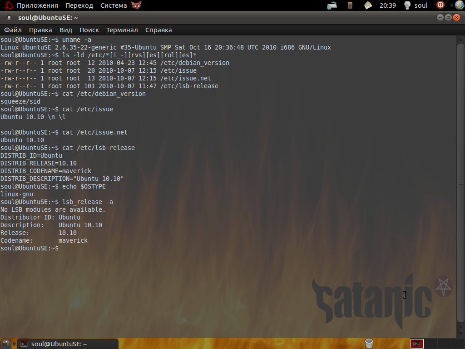The height and width of the screenshot is (349, 465).
Task: Minimize the soul@UbuntuSE terminal window
Action: 440,18
